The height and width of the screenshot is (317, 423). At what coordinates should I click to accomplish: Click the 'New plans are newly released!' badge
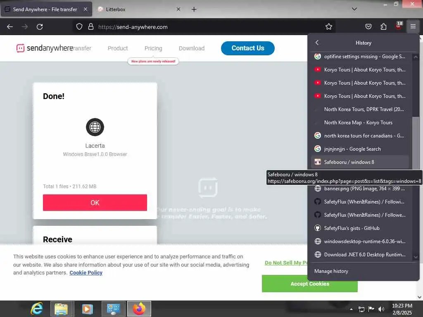(x=153, y=62)
